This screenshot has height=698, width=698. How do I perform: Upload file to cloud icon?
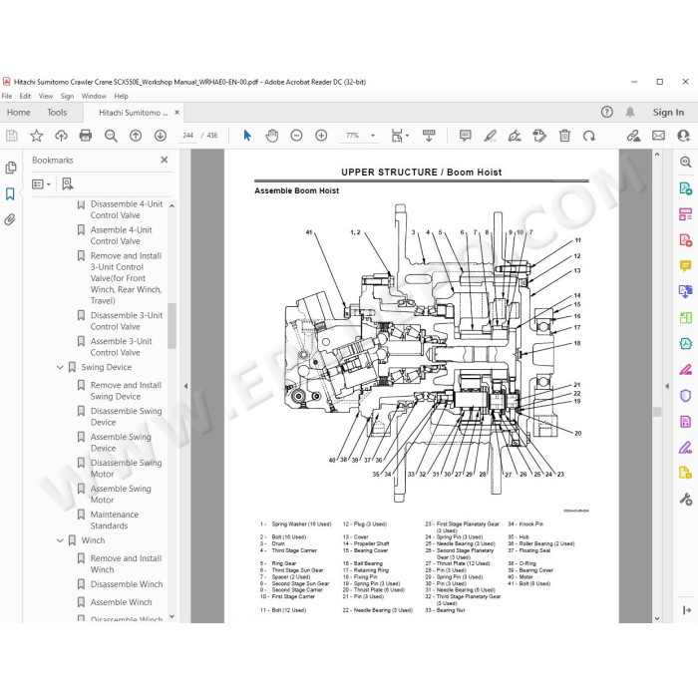coord(61,136)
